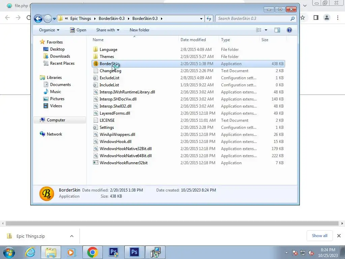Select WinApiWrappers.dll file
Screen dimensions: 345x259
pyautogui.click(x=117, y=134)
